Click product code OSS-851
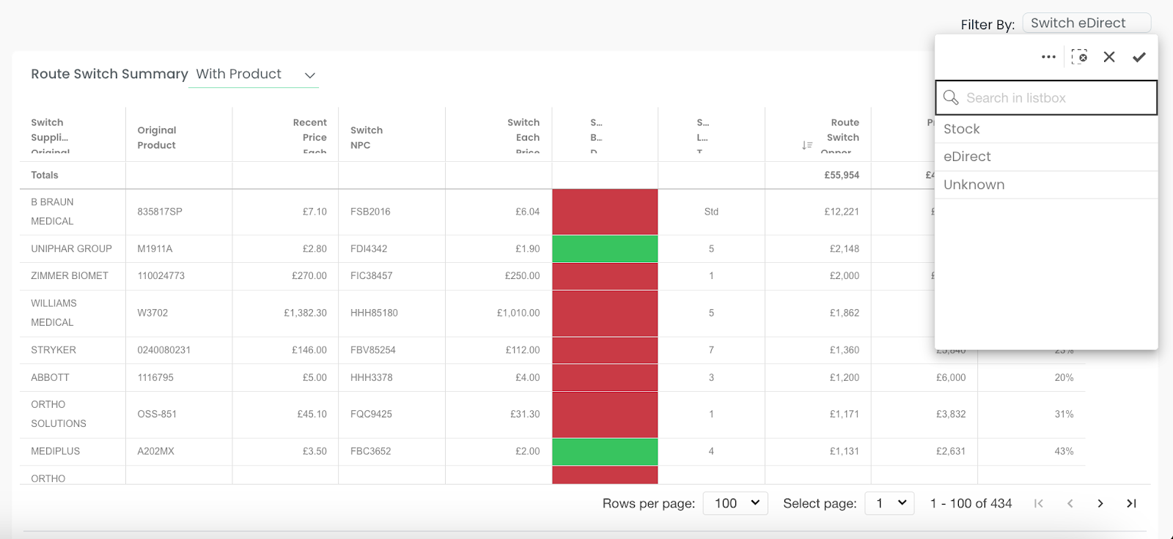Image resolution: width=1173 pixels, height=539 pixels. point(157,415)
